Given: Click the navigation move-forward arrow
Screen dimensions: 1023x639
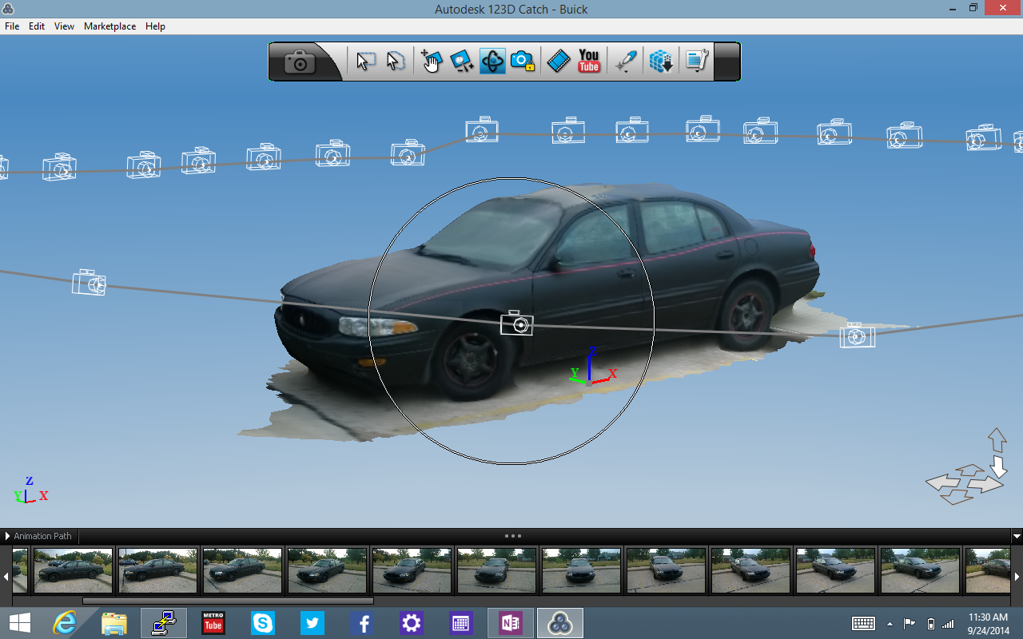Looking at the screenshot, I should tap(969, 470).
